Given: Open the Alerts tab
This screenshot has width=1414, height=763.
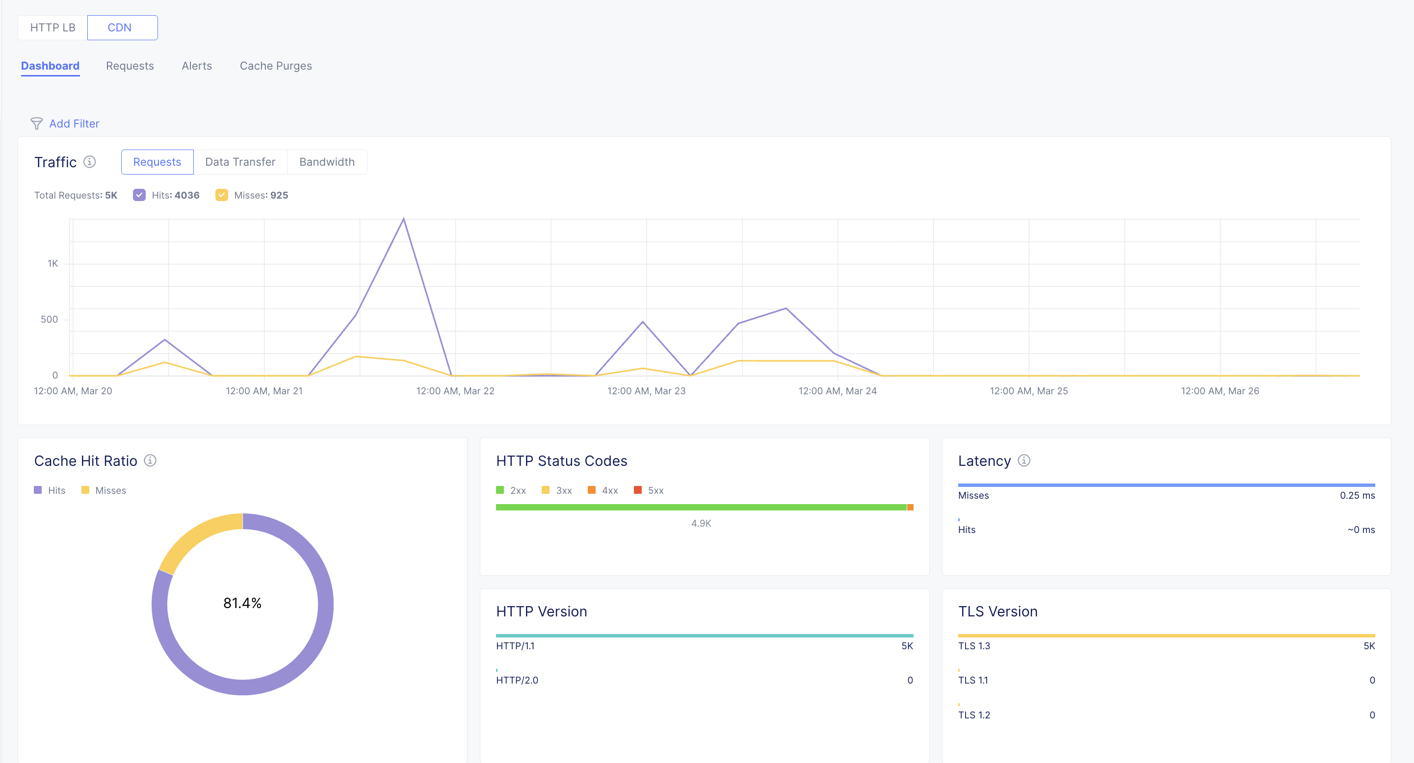Looking at the screenshot, I should tap(197, 66).
